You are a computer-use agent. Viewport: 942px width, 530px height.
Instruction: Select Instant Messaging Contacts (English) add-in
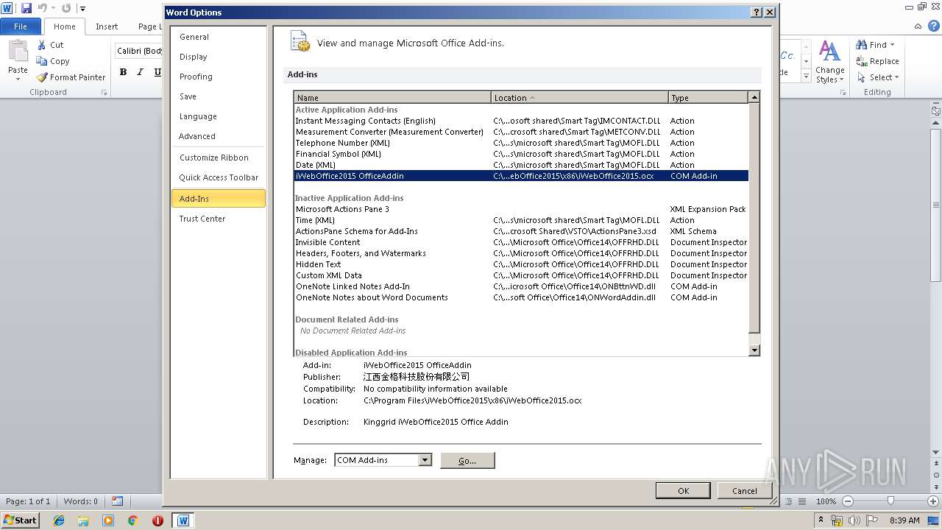521,121
